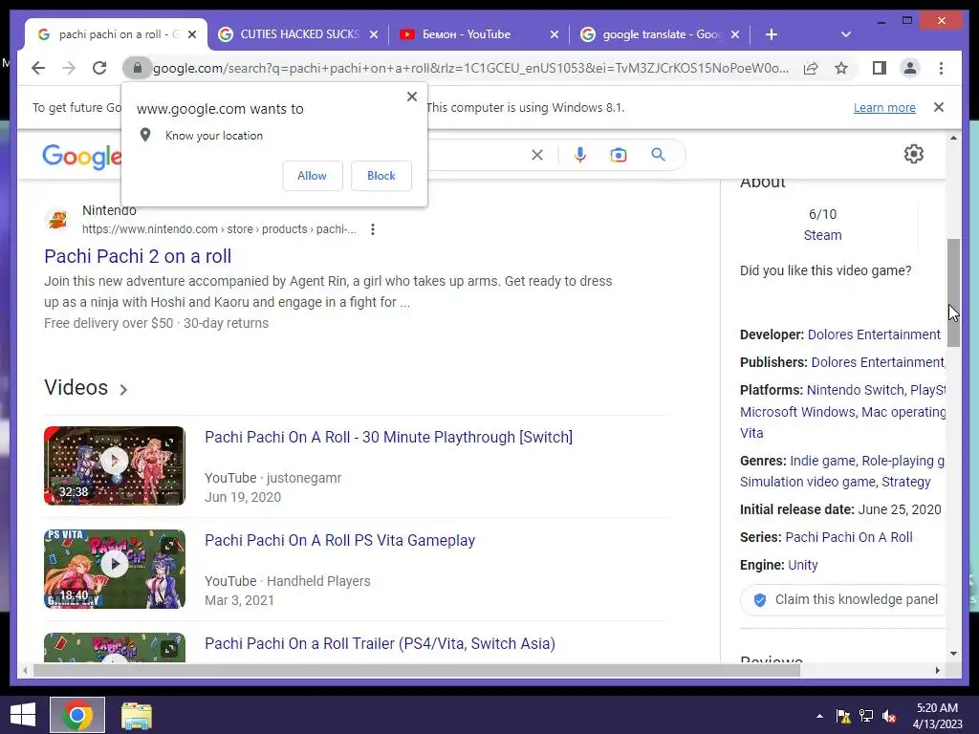Viewport: 979px width, 734px height.
Task: Open the Nintendo Switch platform link
Action: pos(855,390)
